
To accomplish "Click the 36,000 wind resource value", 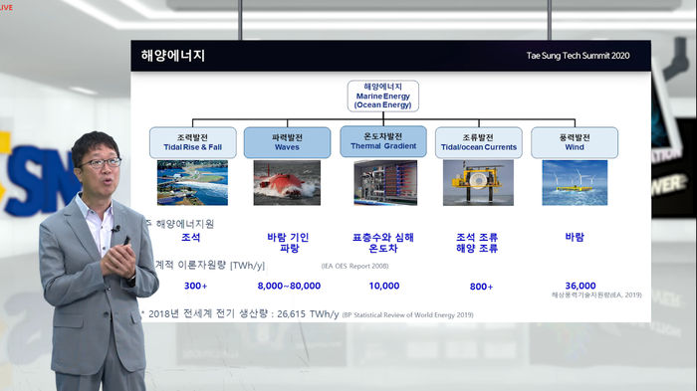I will (581, 286).
